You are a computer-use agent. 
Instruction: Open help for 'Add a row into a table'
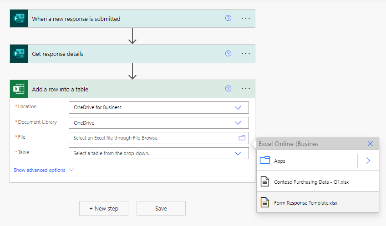point(229,89)
